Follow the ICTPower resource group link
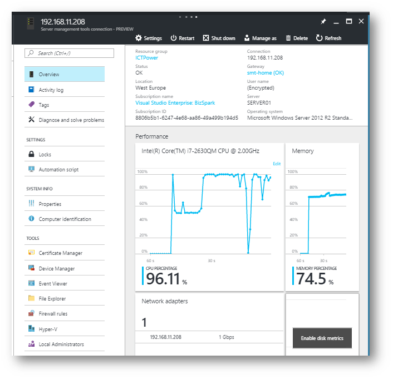The width and height of the screenshot is (393, 379). [147, 58]
